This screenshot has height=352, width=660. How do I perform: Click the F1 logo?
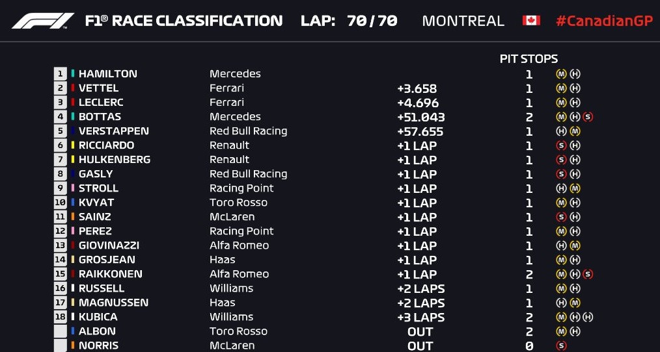(43, 21)
